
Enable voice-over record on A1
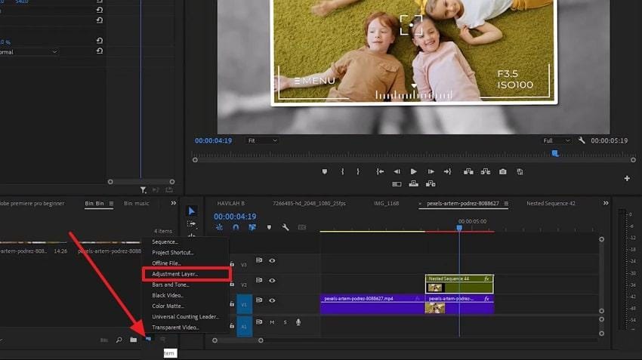click(298, 322)
